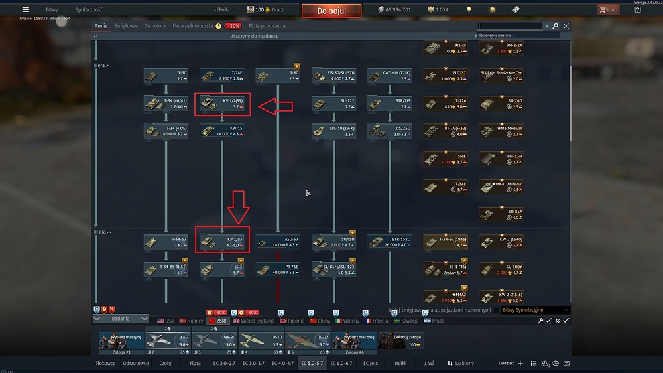
Task: Select the KV-1/2(39) heavy tank
Action: pyautogui.click(x=222, y=104)
